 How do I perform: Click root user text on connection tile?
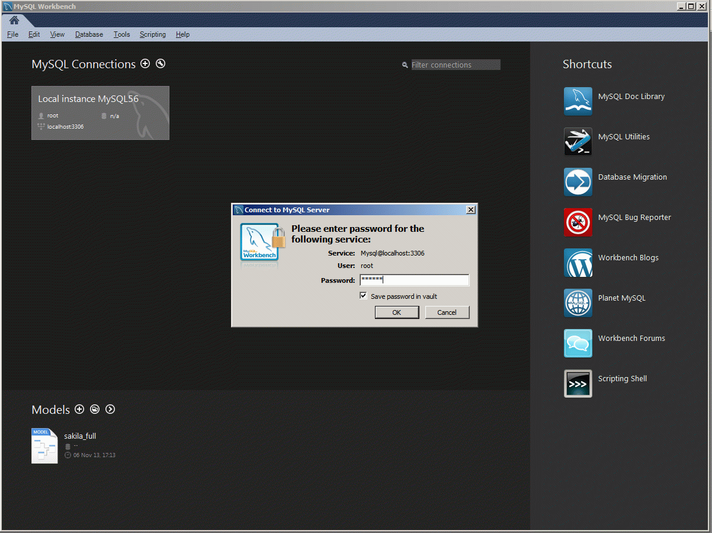tap(53, 116)
